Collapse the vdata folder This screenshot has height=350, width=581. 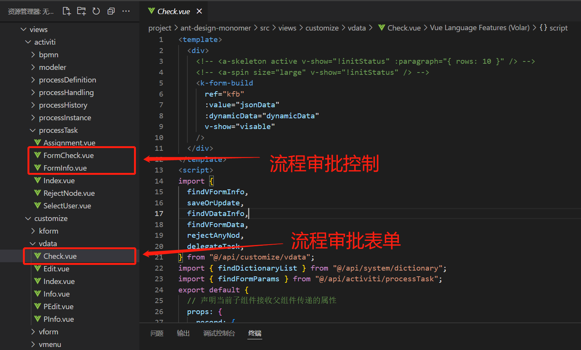click(x=33, y=244)
